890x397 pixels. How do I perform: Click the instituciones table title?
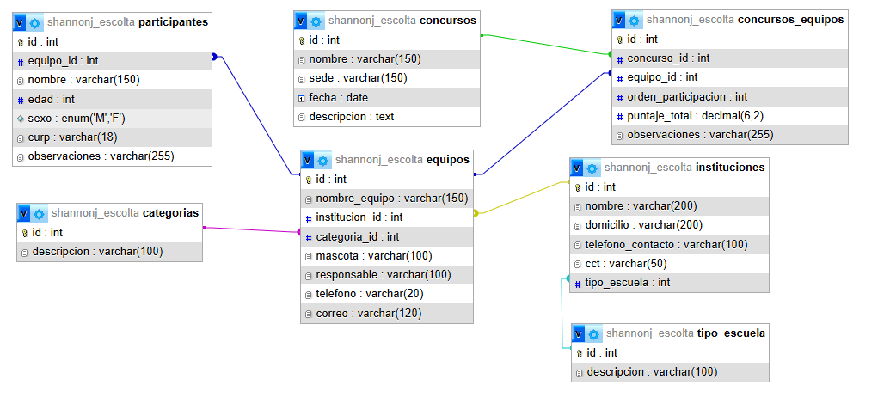pos(729,168)
